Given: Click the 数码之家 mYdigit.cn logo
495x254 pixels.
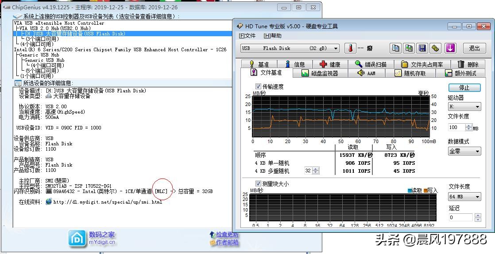Looking at the screenshot, I should tap(92, 238).
